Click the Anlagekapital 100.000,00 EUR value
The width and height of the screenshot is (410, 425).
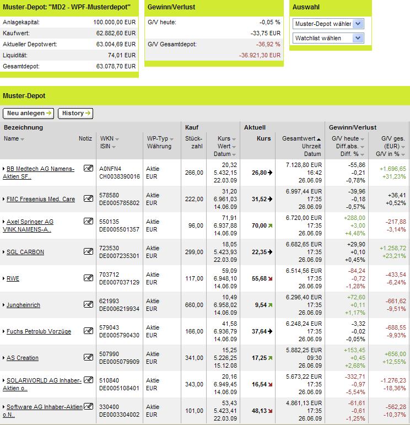coord(115,22)
